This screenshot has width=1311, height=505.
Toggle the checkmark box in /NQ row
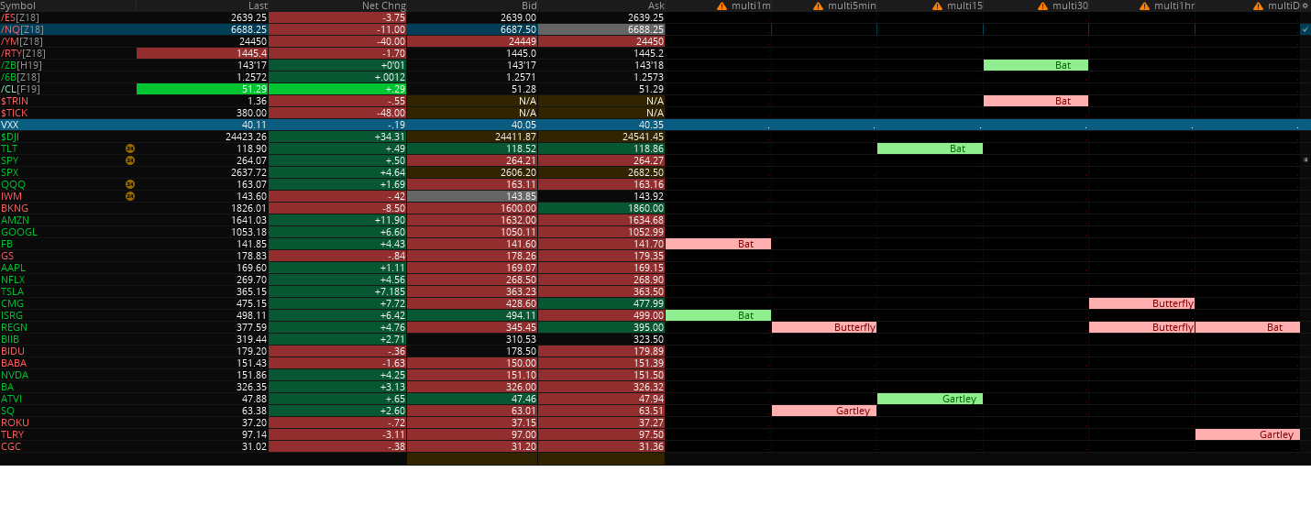click(x=1305, y=29)
